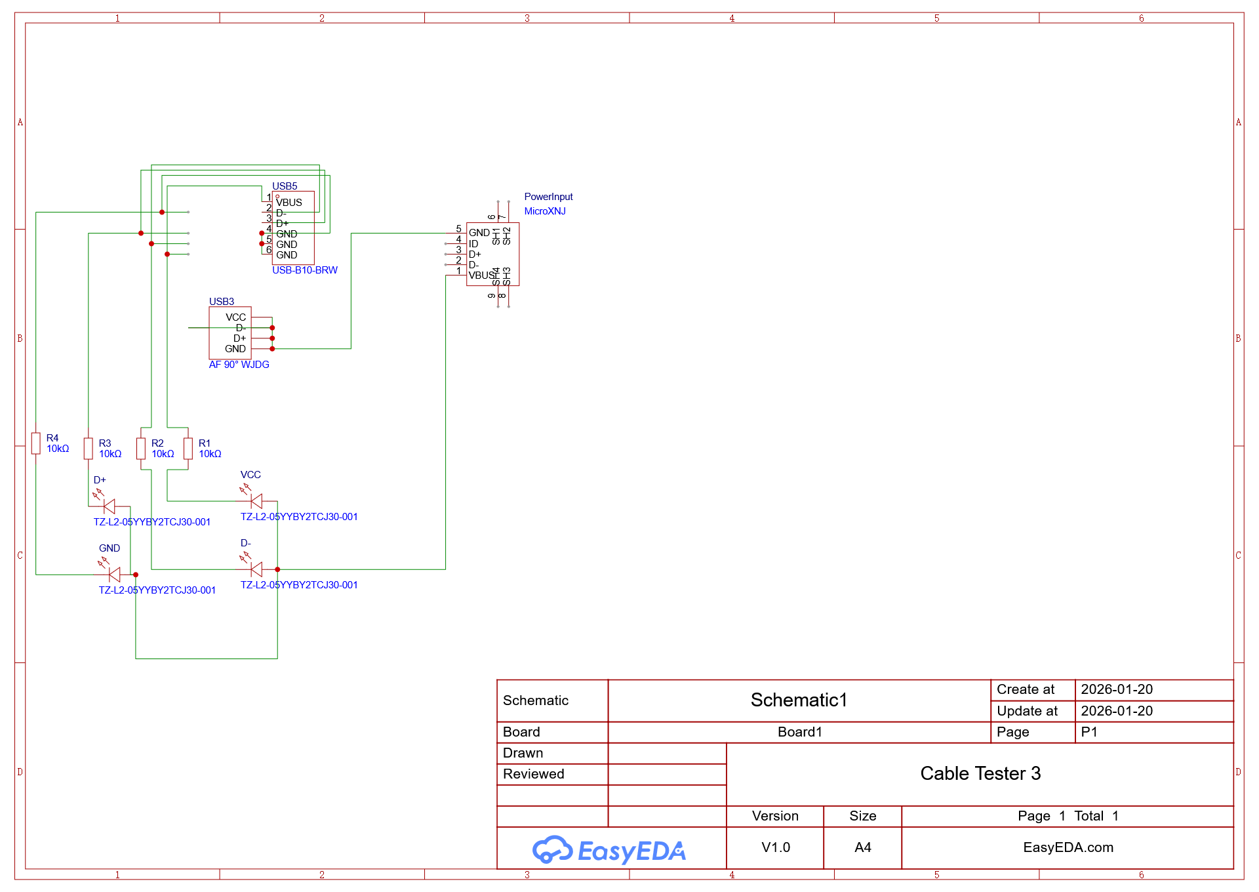Click the USB3 designator label
Viewport: 1259px width, 892px height.
pyautogui.click(x=222, y=302)
